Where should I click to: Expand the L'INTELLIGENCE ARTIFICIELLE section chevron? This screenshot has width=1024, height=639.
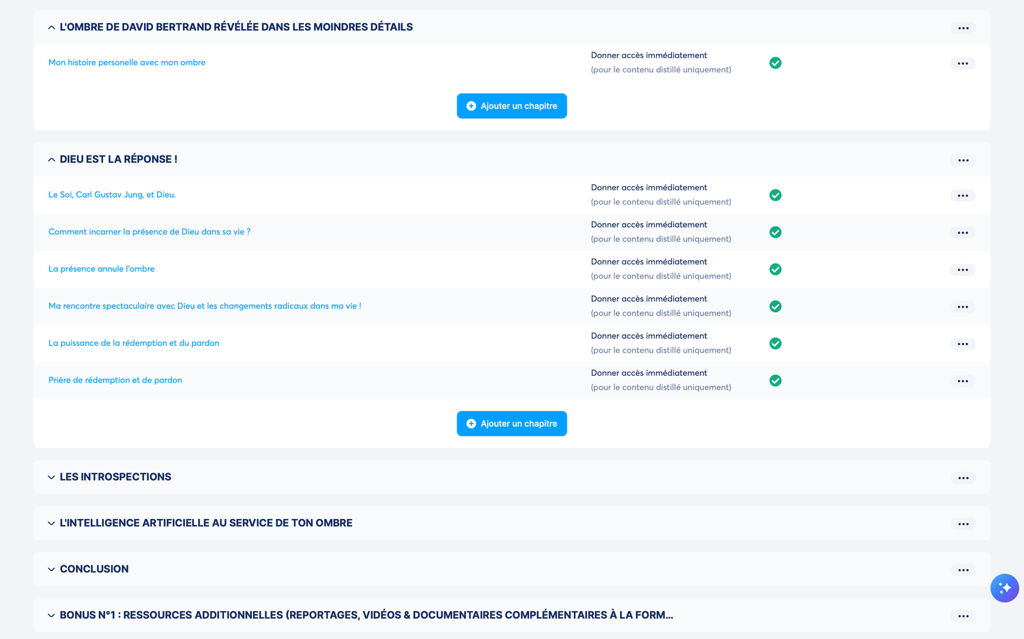point(51,523)
